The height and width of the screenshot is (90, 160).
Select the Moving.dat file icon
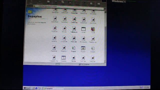click(83, 39)
